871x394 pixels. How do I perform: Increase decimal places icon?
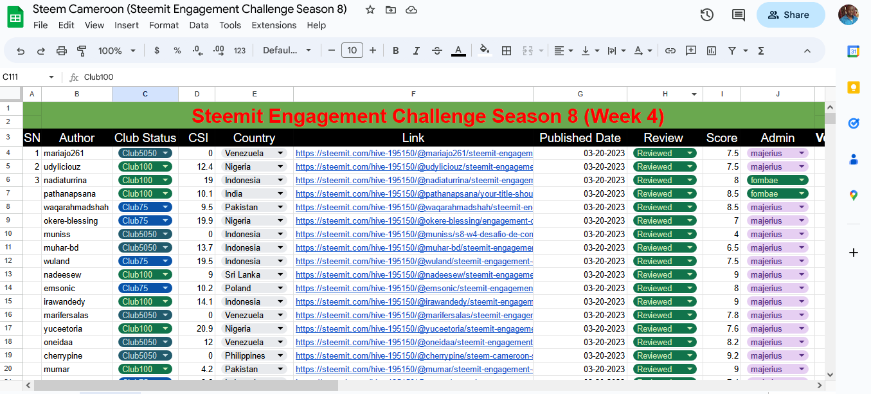(x=219, y=51)
